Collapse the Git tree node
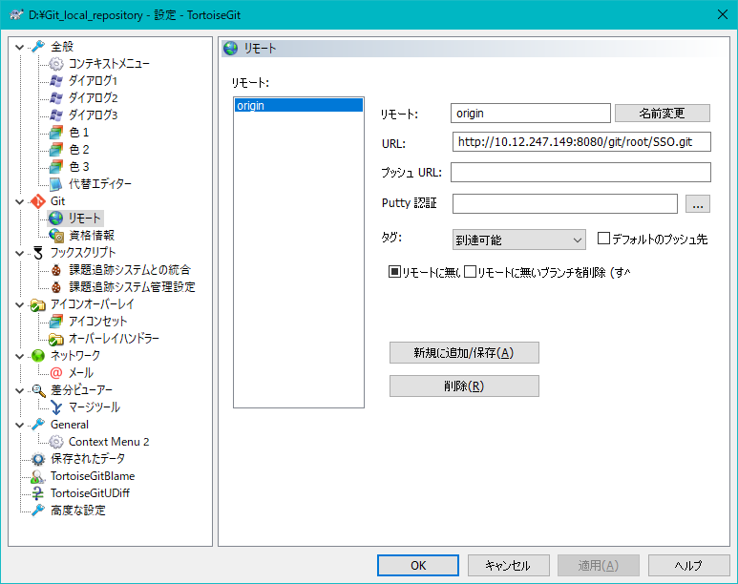This screenshot has width=738, height=584. tap(20, 201)
